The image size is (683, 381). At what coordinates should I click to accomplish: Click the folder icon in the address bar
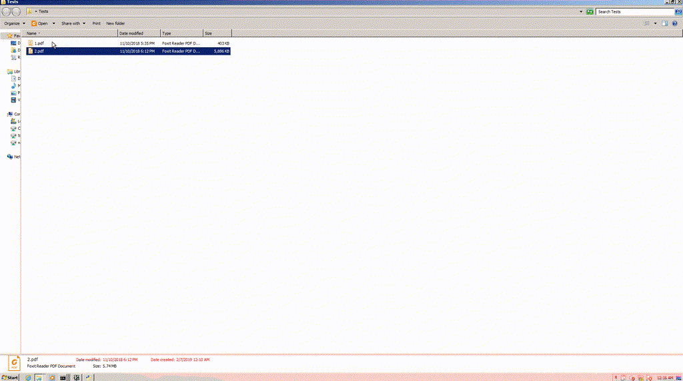click(x=29, y=12)
